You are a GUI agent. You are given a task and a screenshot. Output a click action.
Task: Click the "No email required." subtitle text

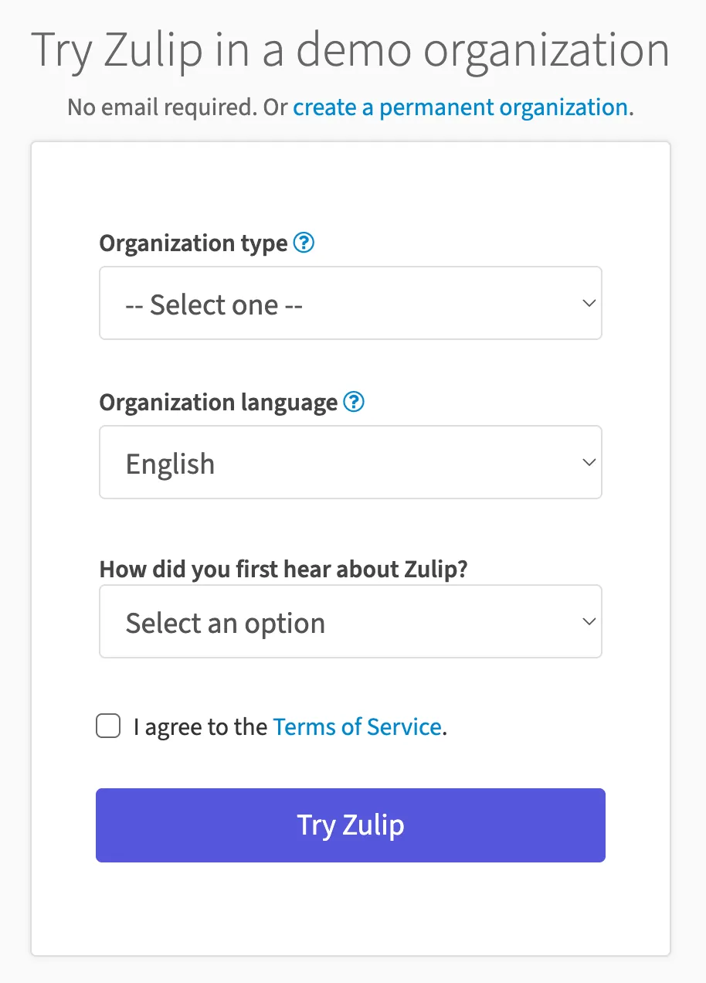coord(162,107)
